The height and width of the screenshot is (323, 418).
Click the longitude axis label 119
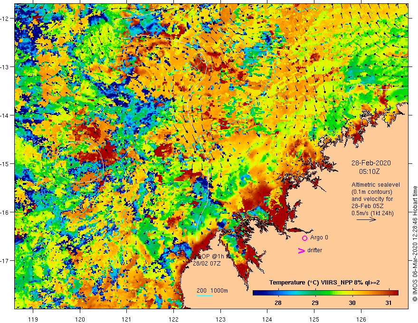click(x=33, y=319)
